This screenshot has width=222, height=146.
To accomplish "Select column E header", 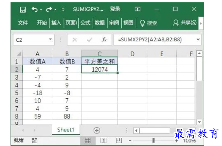I will point(162,54).
